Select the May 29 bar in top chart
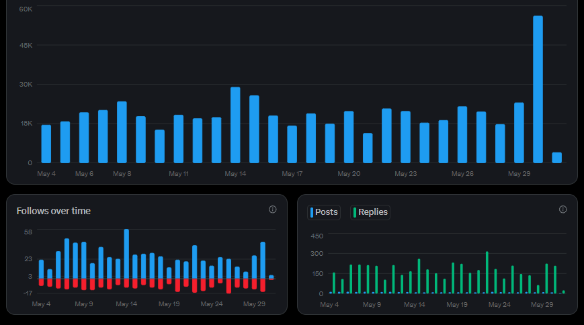This screenshot has height=325, width=584. [519, 133]
